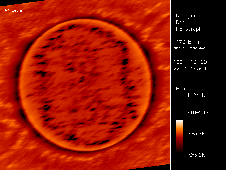Pick the white top of color bar
This screenshot has width=226, height=170.
179,122
